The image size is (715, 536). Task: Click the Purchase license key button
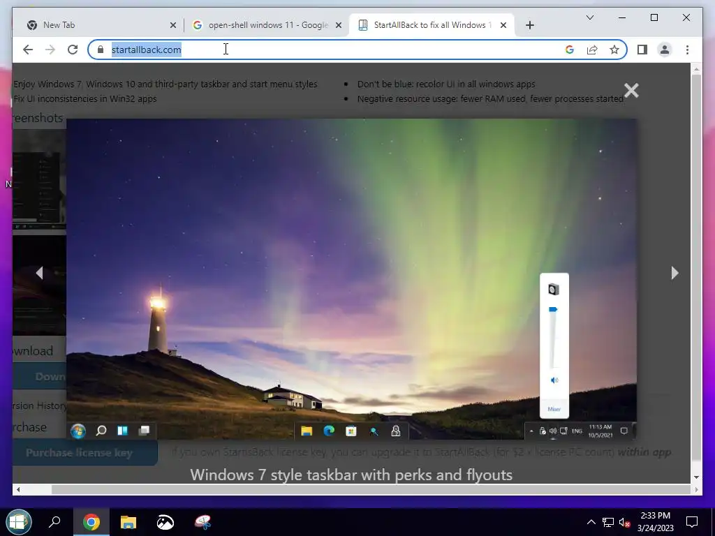[84, 452]
